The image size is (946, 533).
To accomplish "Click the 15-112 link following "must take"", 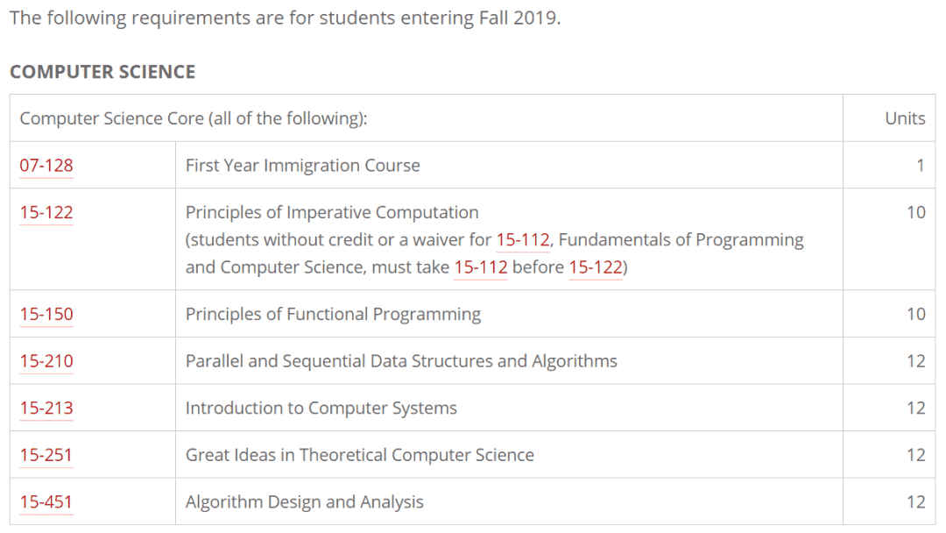I will click(481, 266).
